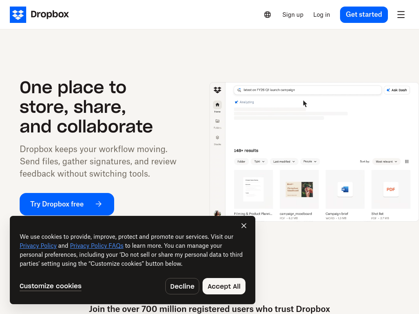Click the Dropbox glyph in the preview sidebar
419x314 pixels.
tap(218, 90)
